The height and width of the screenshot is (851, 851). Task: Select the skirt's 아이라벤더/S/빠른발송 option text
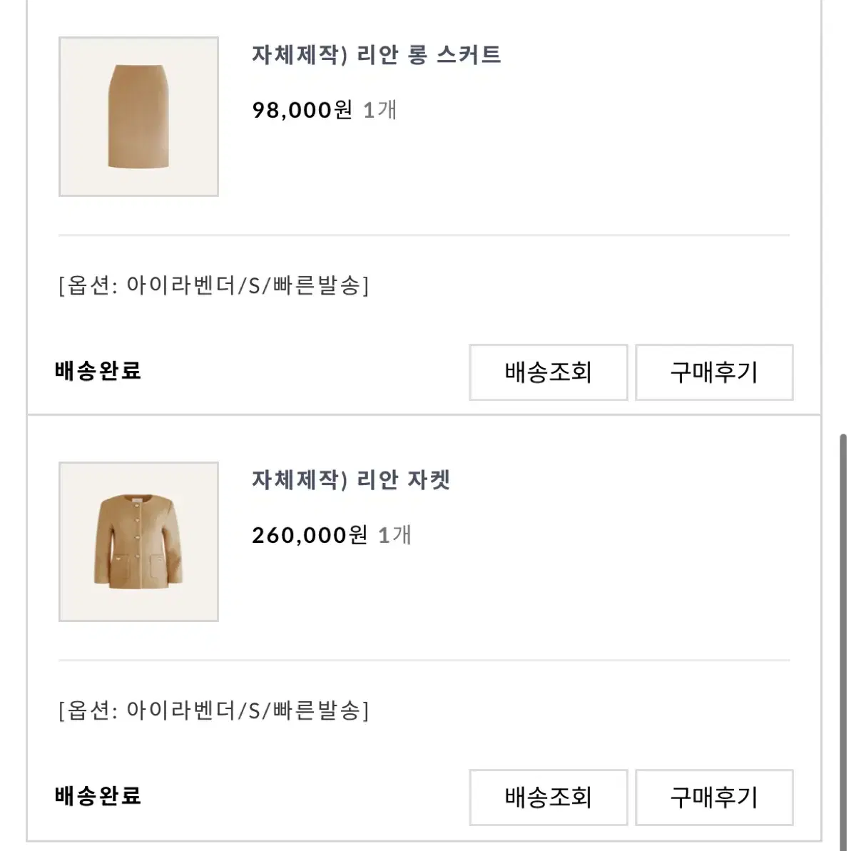[214, 285]
